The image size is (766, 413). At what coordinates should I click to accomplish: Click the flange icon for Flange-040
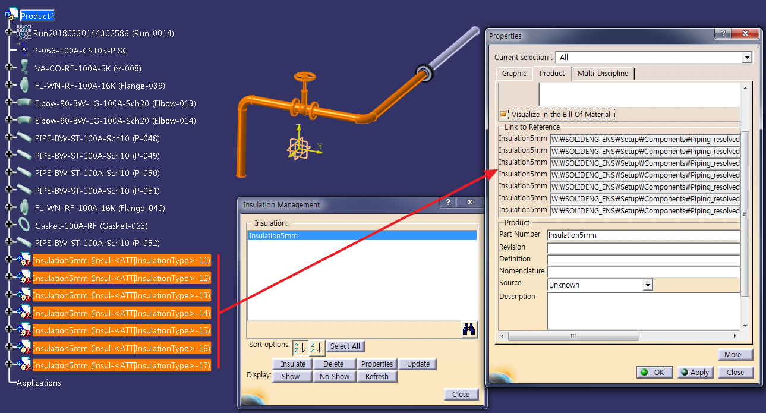click(x=24, y=207)
